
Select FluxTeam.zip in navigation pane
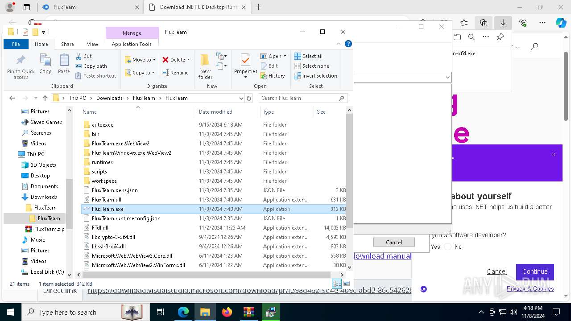(49, 229)
